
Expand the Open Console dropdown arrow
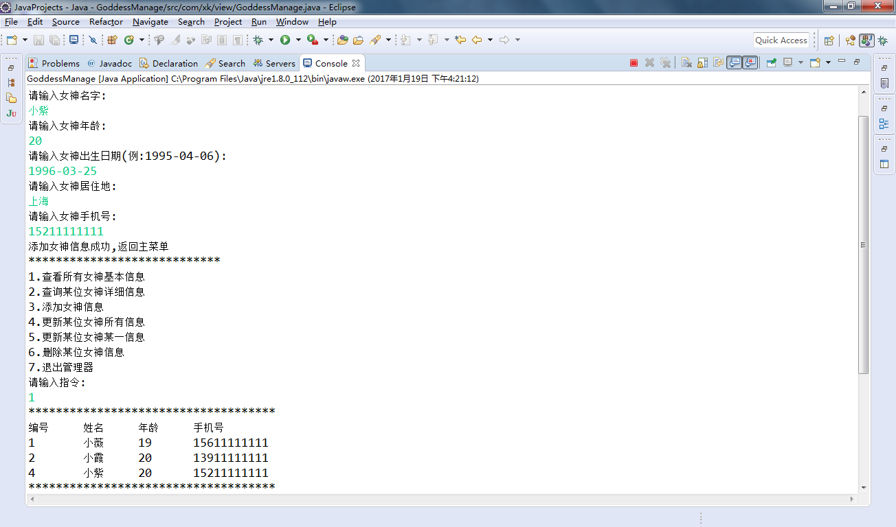coord(828,63)
